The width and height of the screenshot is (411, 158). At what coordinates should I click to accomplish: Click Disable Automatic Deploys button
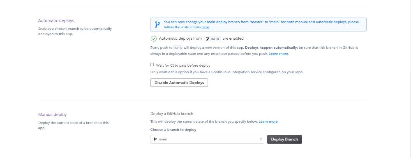click(179, 83)
